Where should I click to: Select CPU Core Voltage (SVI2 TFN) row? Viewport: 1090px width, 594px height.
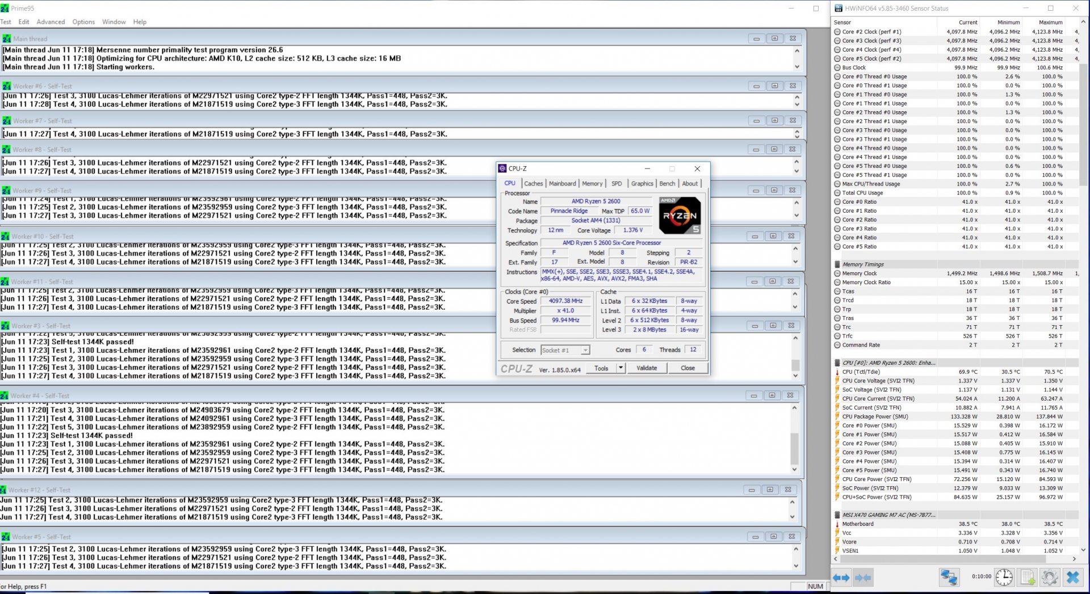956,381
